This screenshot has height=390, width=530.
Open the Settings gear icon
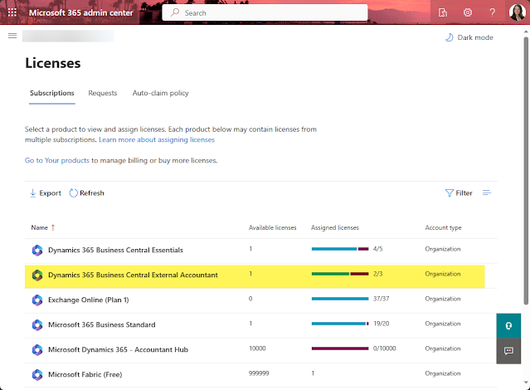coord(468,12)
